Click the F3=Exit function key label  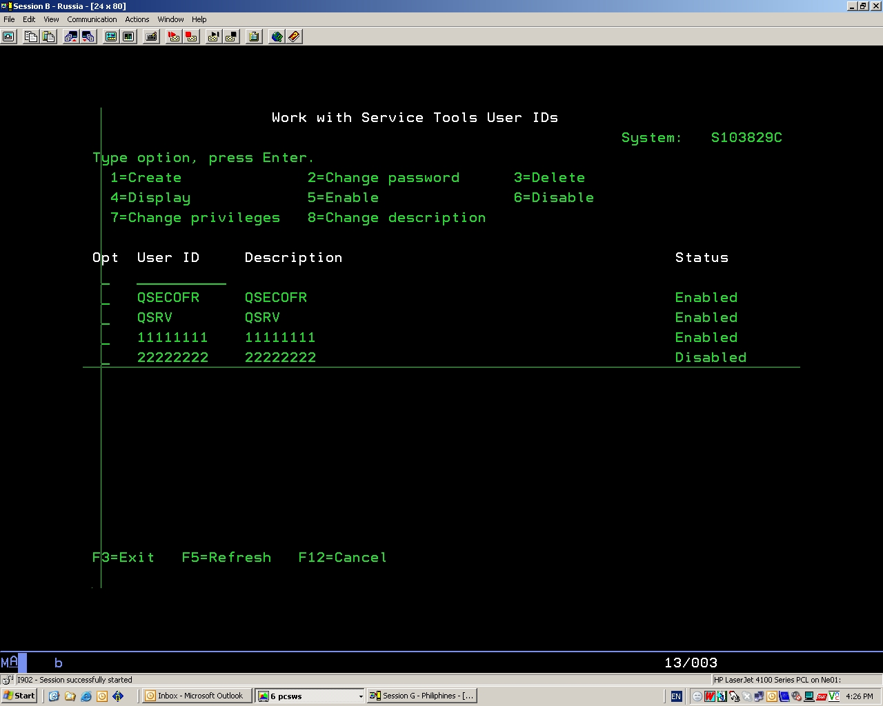(123, 557)
